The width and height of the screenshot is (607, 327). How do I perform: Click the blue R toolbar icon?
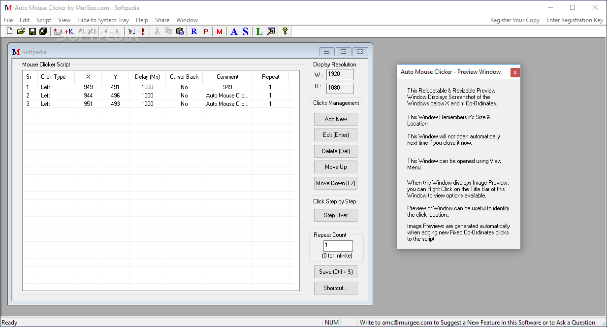click(x=194, y=32)
